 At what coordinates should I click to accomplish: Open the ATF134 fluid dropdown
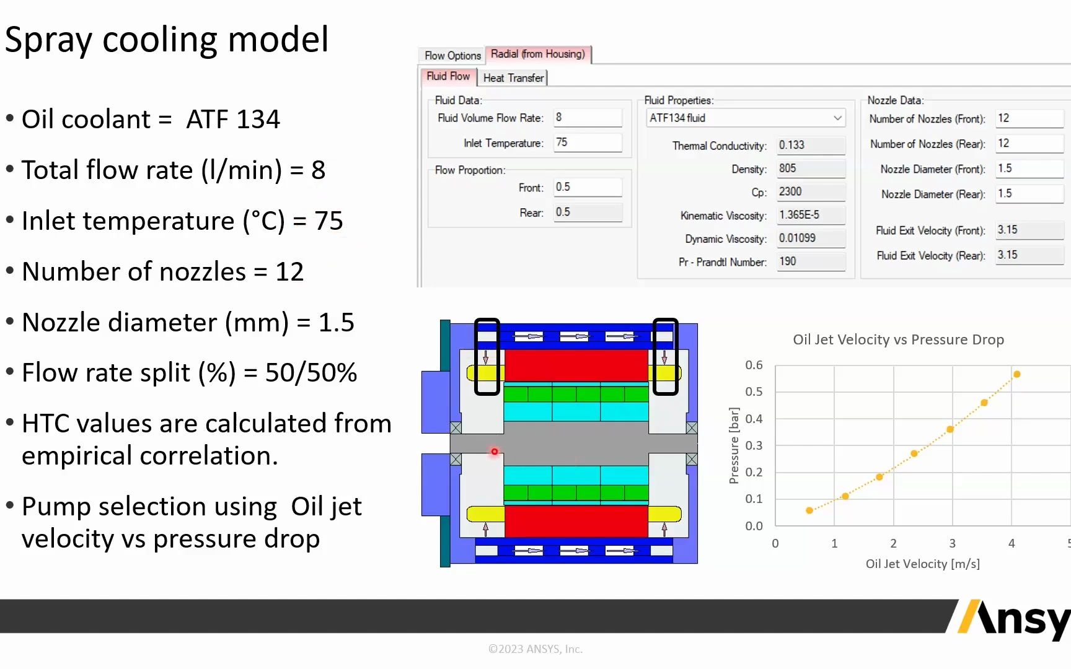point(836,118)
